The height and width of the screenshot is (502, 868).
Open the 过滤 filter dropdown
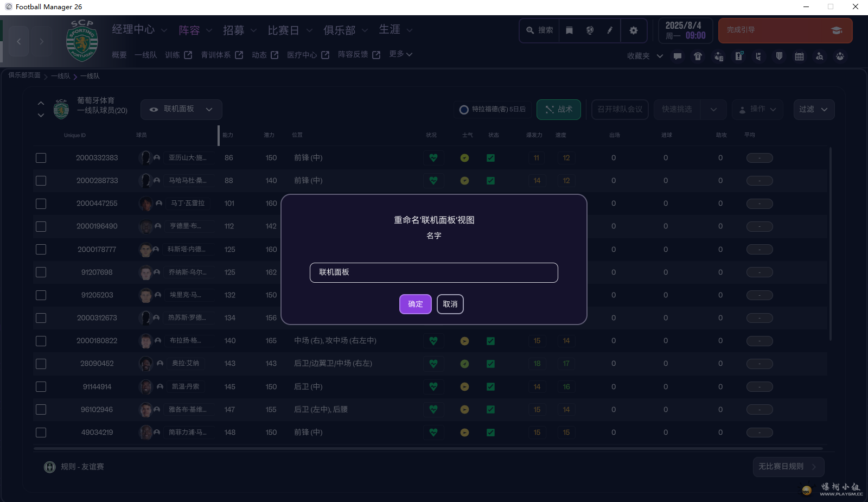813,110
